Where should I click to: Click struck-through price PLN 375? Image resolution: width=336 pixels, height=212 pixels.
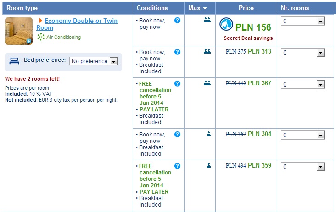(236, 52)
